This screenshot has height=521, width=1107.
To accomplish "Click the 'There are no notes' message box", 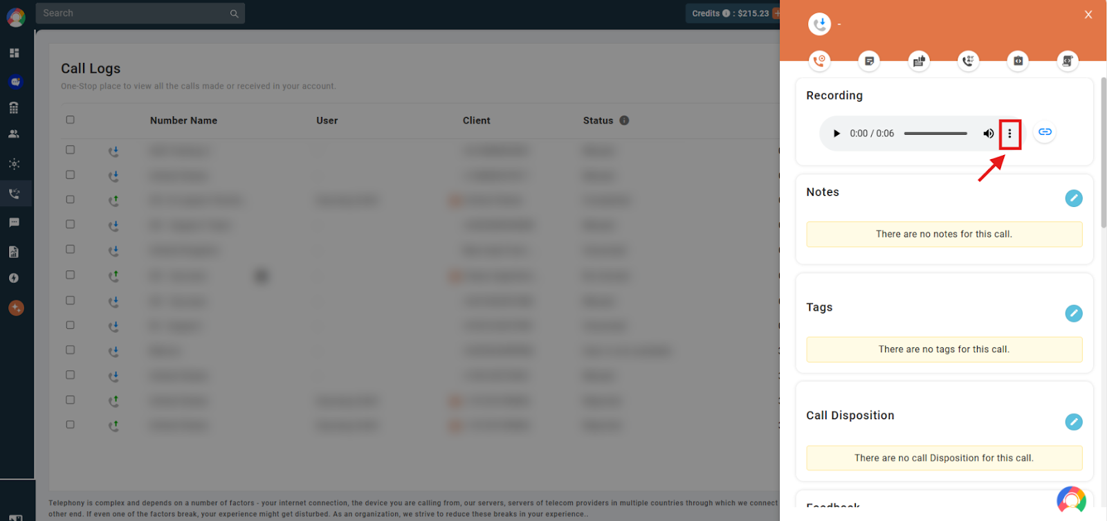I will pyautogui.click(x=944, y=235).
